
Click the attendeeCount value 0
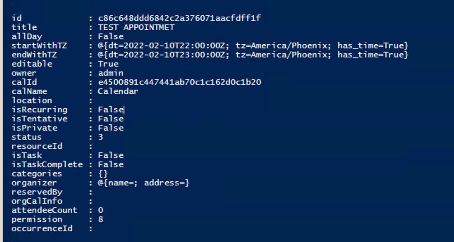click(101, 211)
